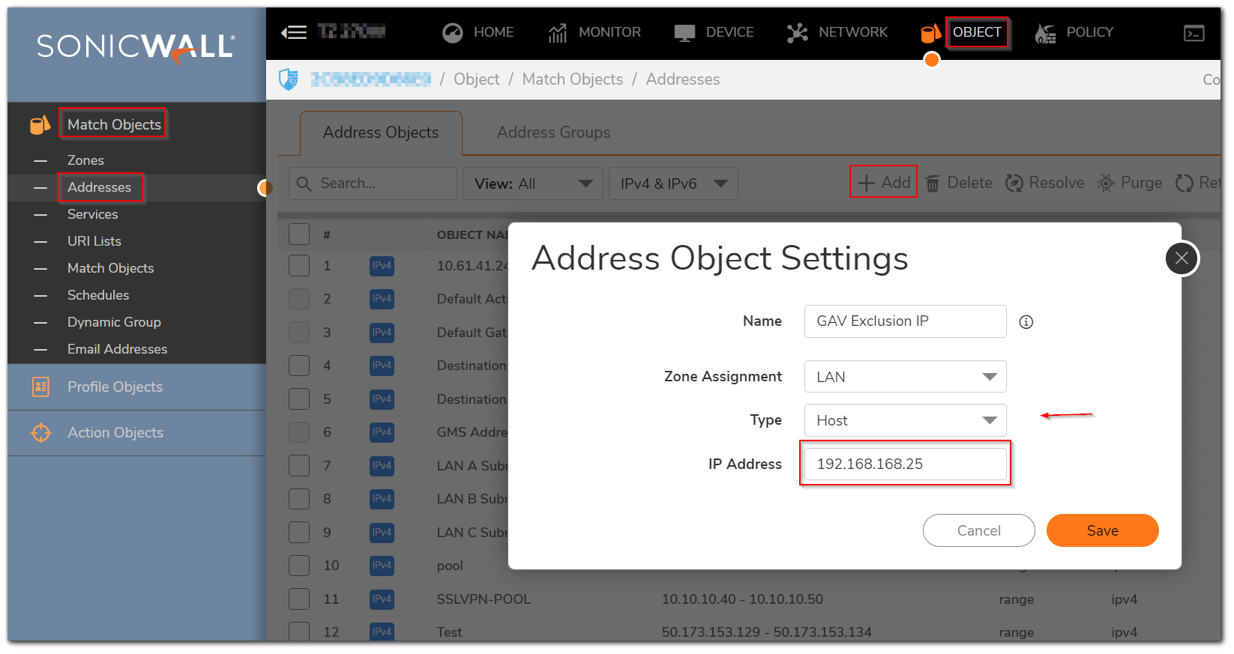This screenshot has width=1234, height=654.
Task: Click the Action Objects crosshair icon
Action: pos(40,432)
